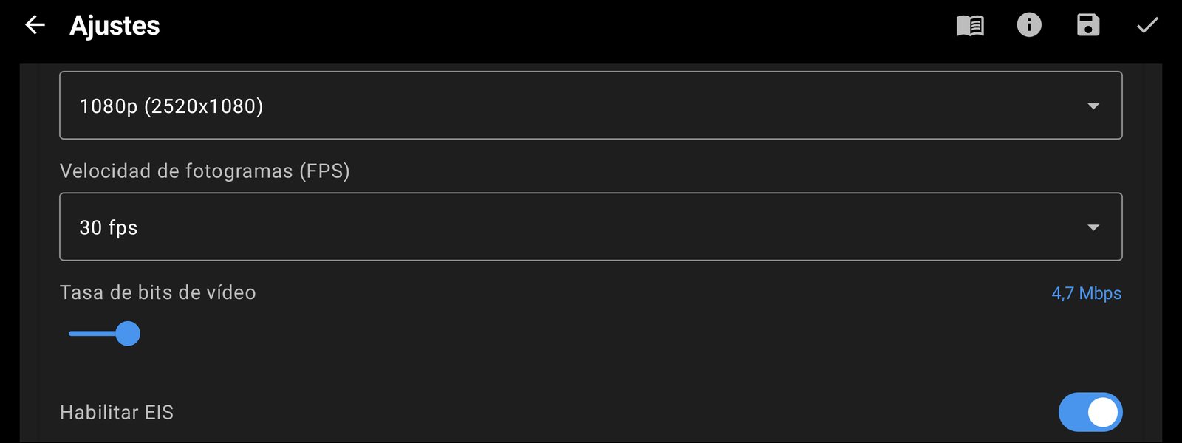Click the 4,7 Mbps bitrate value

[1087, 293]
